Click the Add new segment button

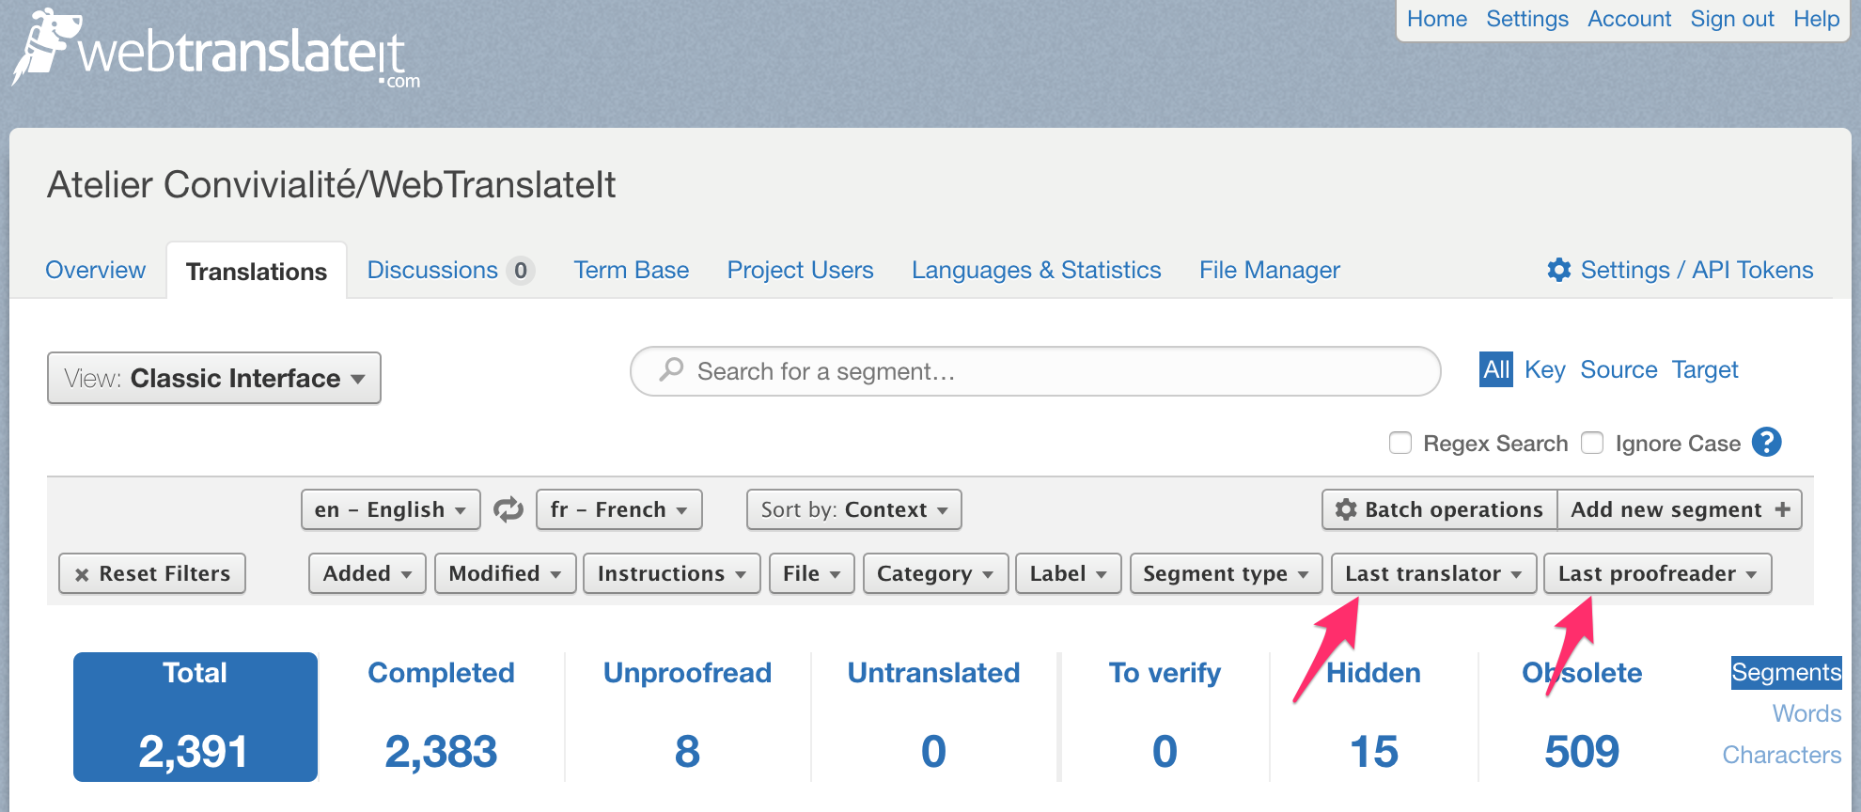point(1680,509)
